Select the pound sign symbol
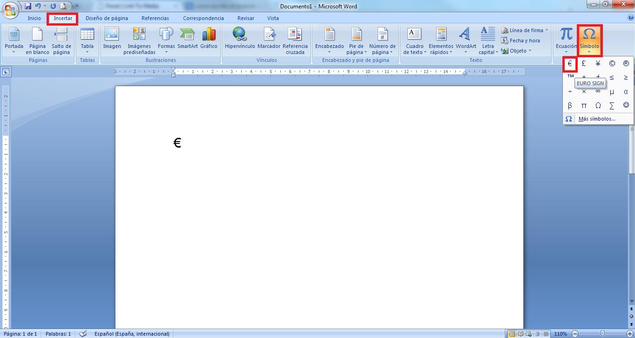This screenshot has width=635, height=338. [584, 64]
